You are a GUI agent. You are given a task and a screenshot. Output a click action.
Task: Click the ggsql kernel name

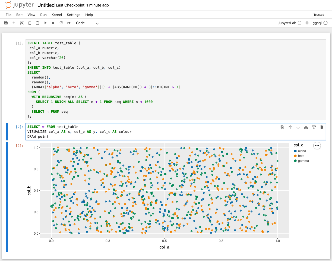click(317, 23)
